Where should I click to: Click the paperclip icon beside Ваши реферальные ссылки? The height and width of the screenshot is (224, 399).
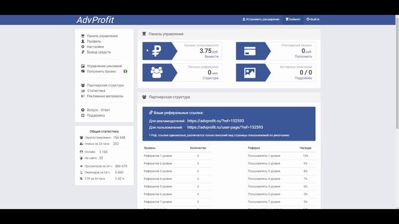151,113
